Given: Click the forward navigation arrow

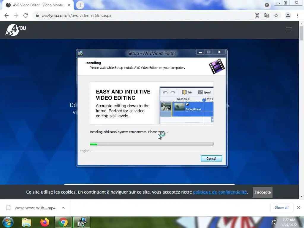Looking at the screenshot, I should click(16, 15).
